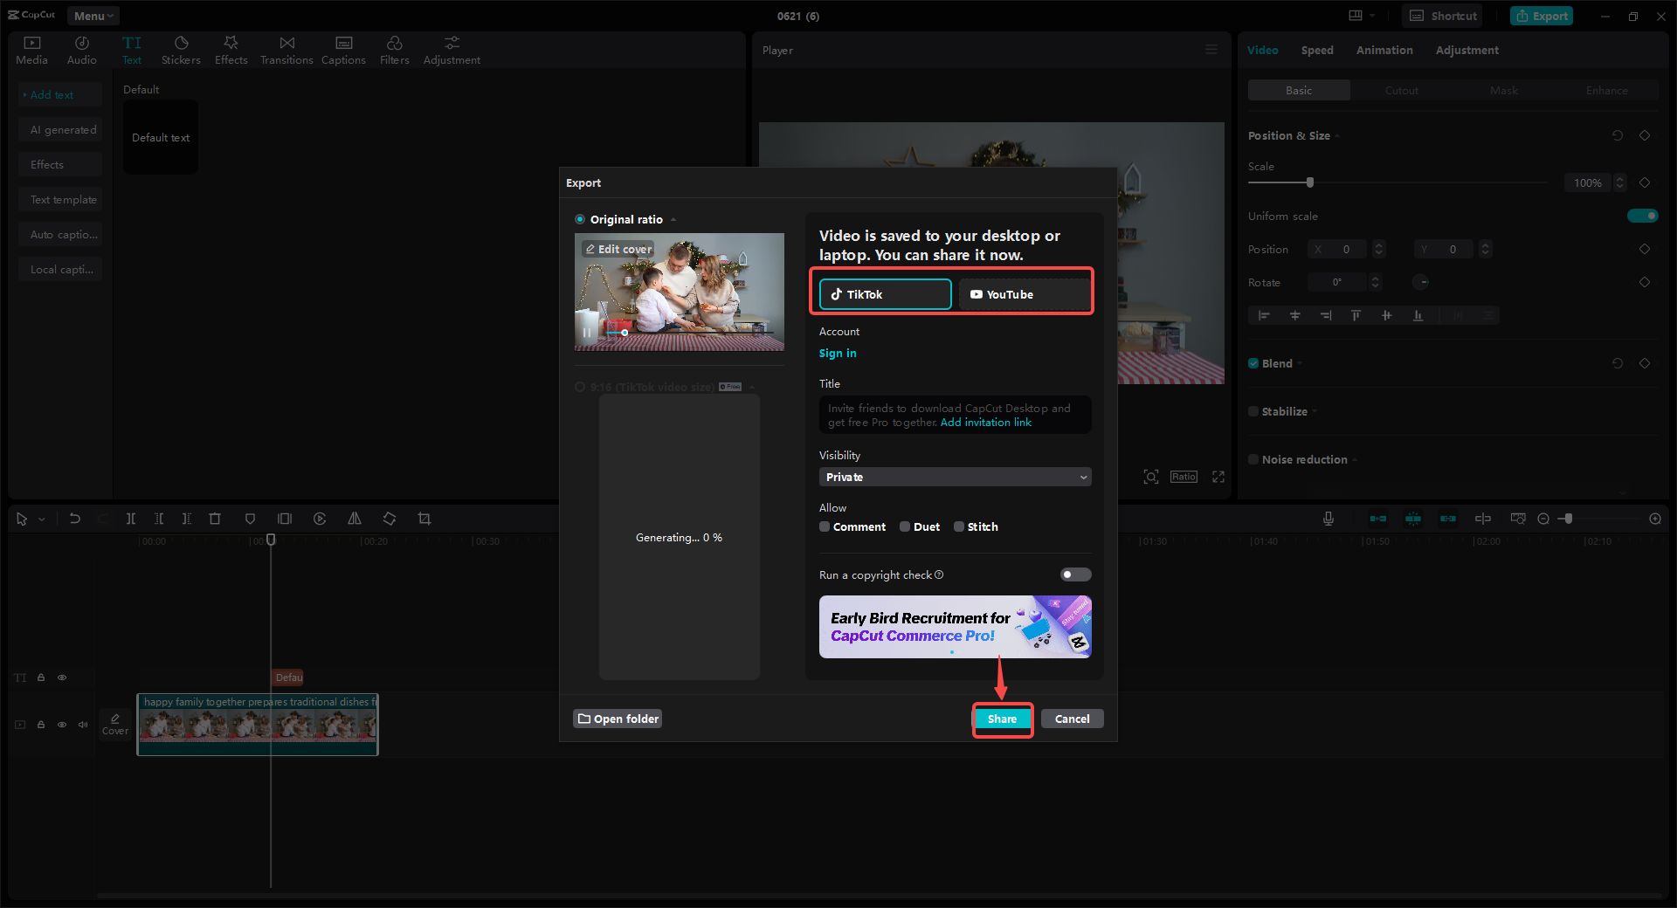Image resolution: width=1677 pixels, height=908 pixels.
Task: Lock the main video track
Action: (x=41, y=725)
